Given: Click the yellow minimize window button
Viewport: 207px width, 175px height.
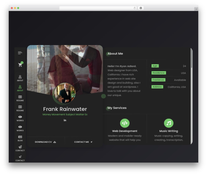Looking at the screenshot, I should click(x=15, y=8).
